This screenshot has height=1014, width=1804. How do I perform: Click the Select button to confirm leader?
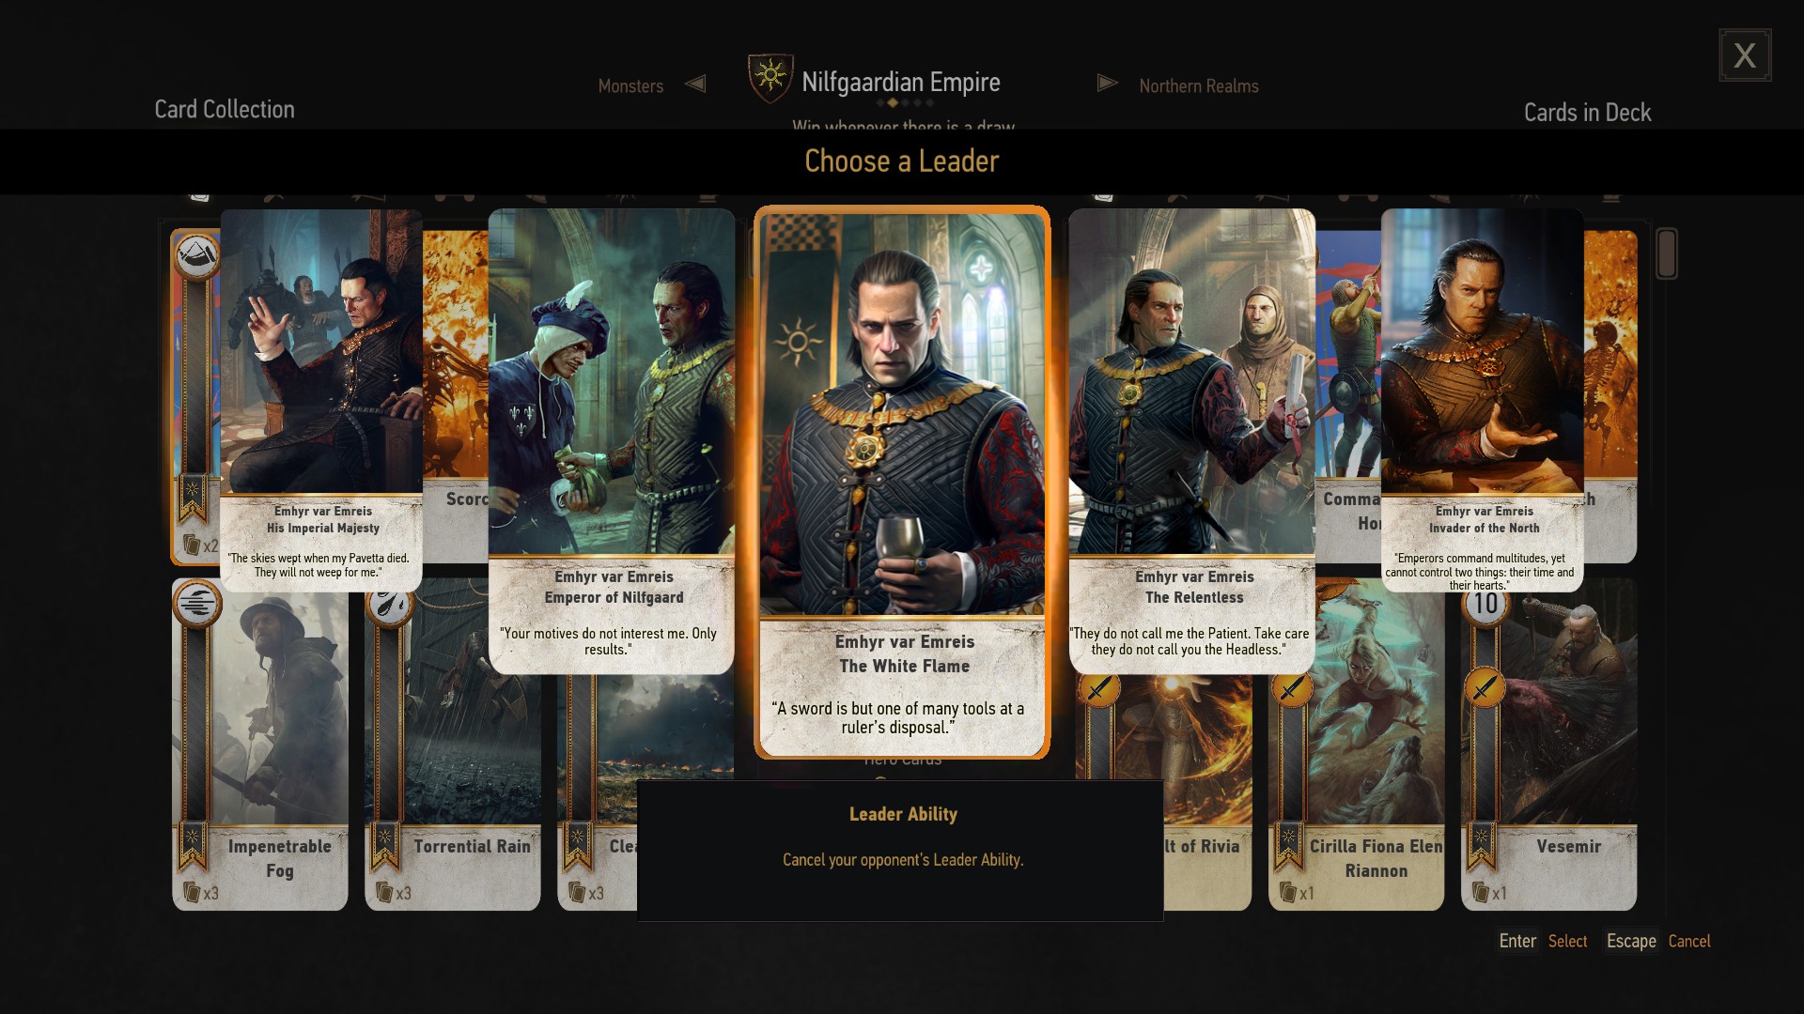point(1567,941)
